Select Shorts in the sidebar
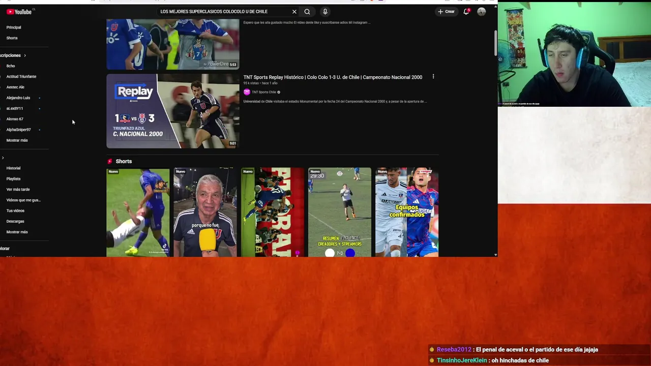The height and width of the screenshot is (366, 651). pos(12,38)
